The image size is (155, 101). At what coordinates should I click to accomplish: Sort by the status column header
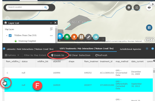point(28,63)
